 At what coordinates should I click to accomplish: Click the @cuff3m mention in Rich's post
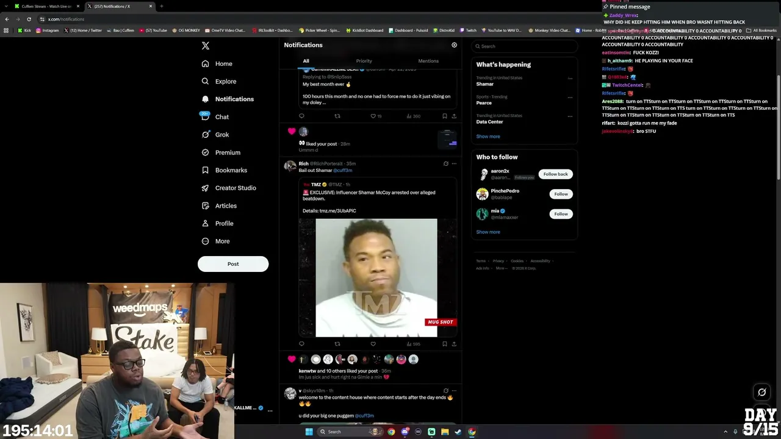(x=343, y=171)
